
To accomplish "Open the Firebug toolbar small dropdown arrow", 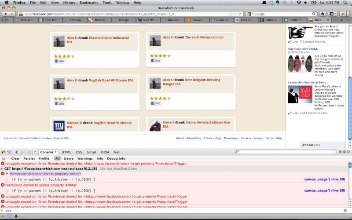I will (35, 152).
